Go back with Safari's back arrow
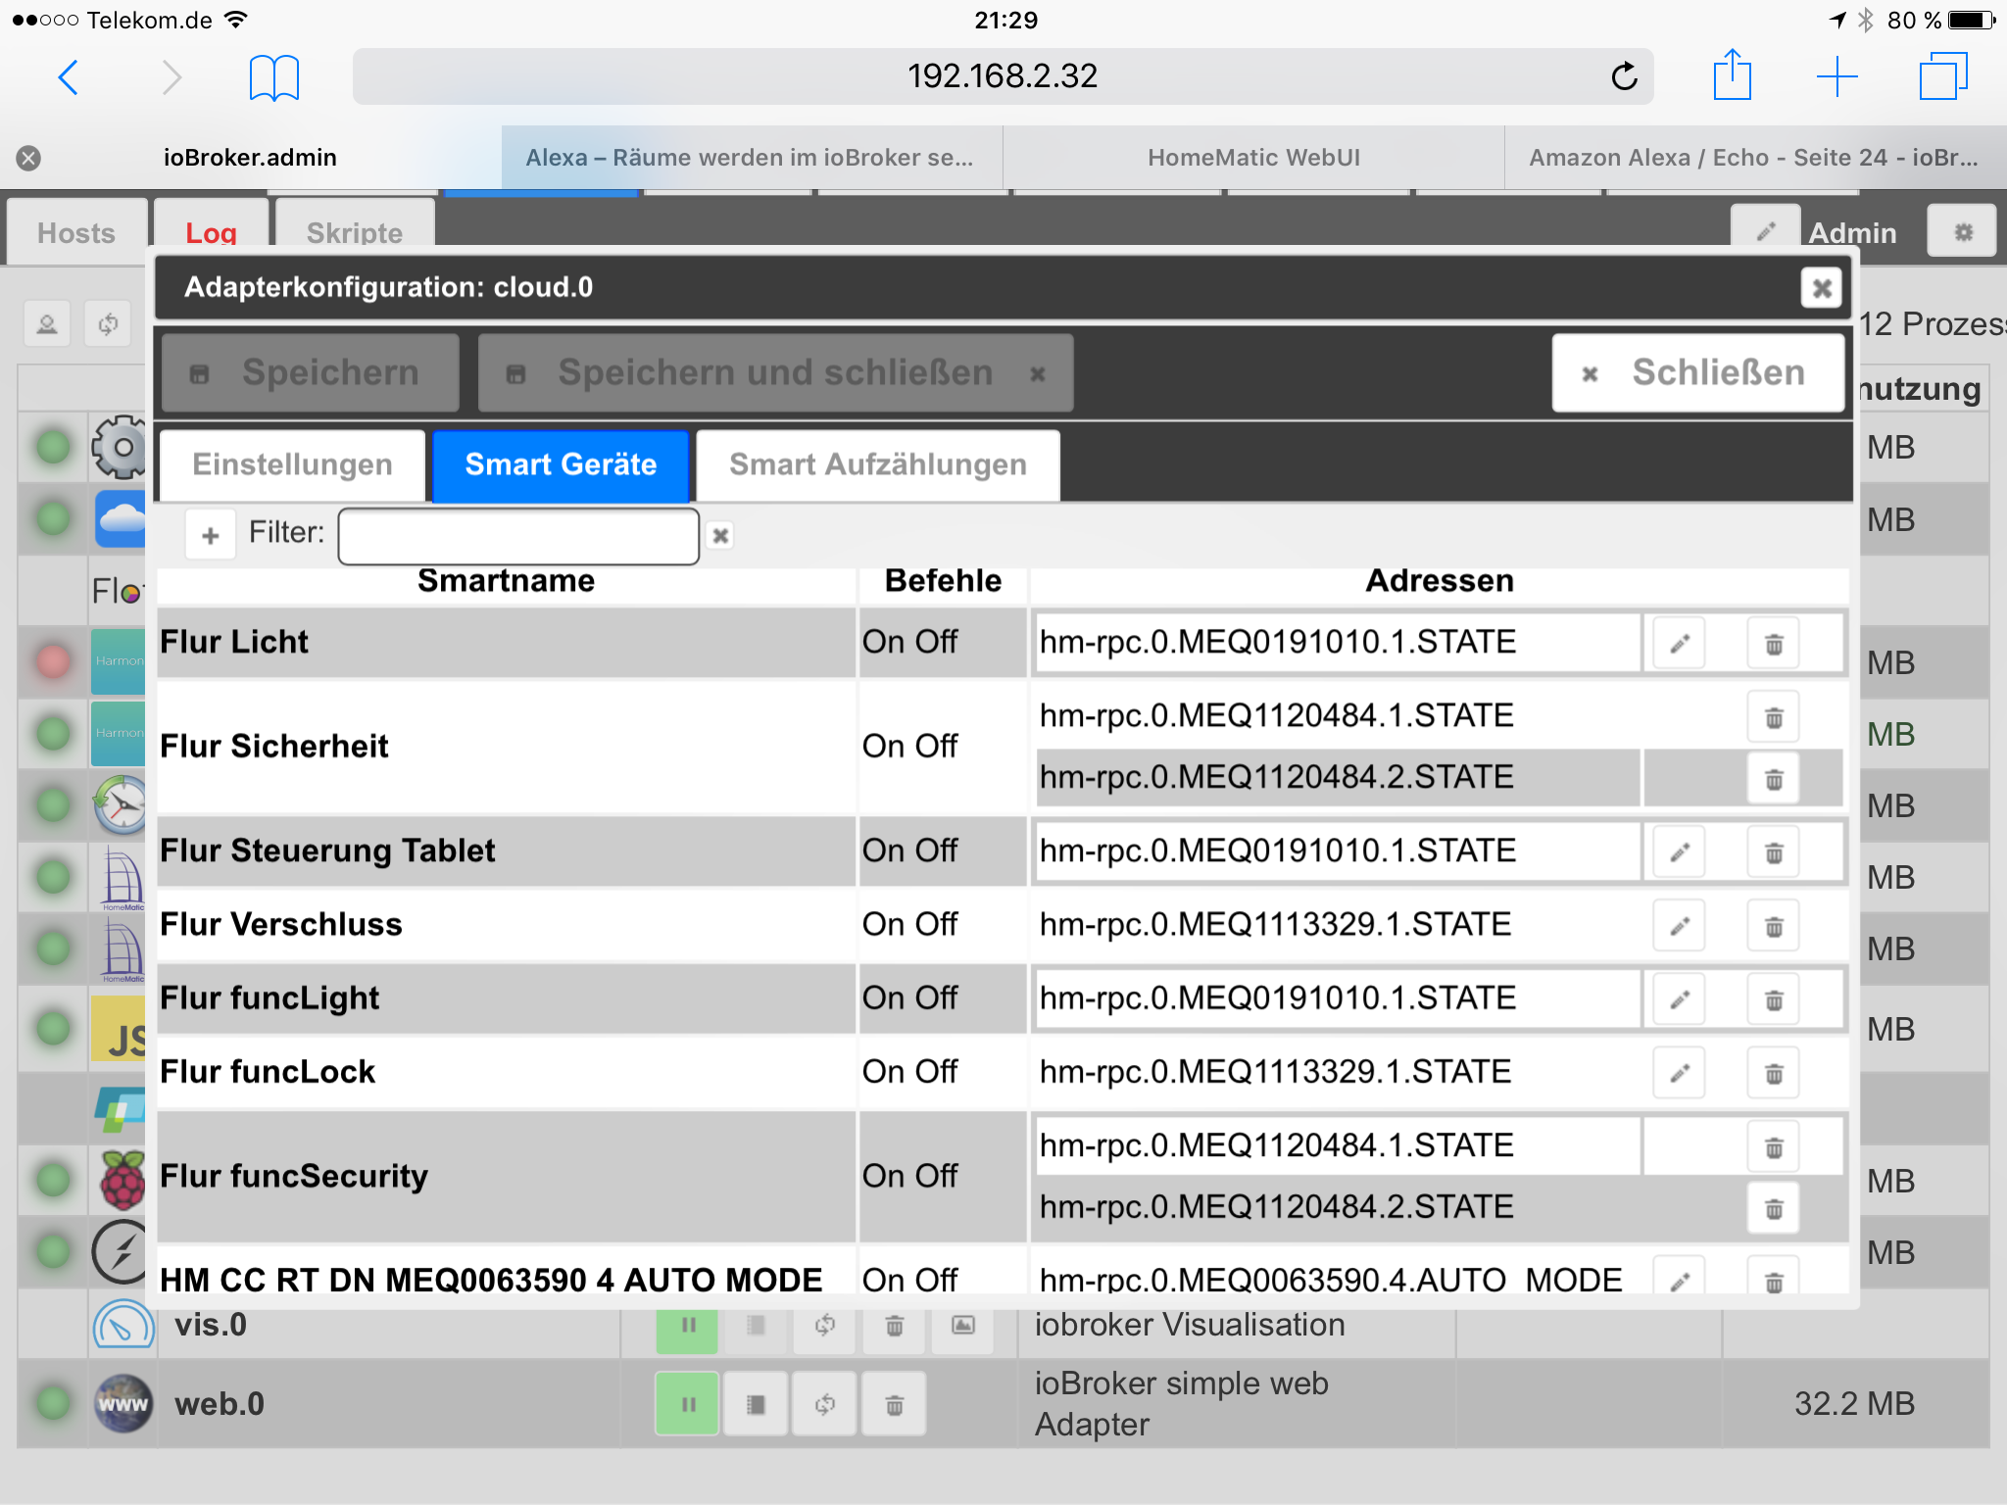Viewport: 2007px width, 1505px height. tap(68, 76)
